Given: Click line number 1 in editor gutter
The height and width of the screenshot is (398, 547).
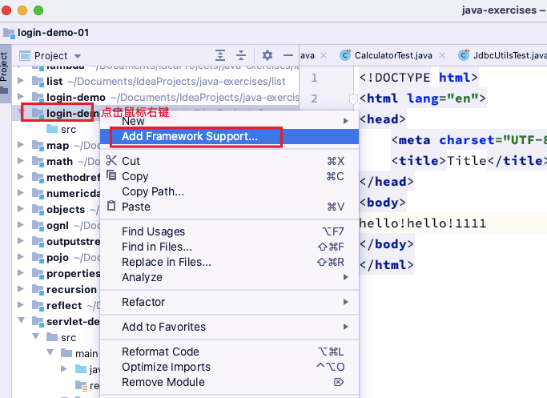Looking at the screenshot, I should click(314, 78).
